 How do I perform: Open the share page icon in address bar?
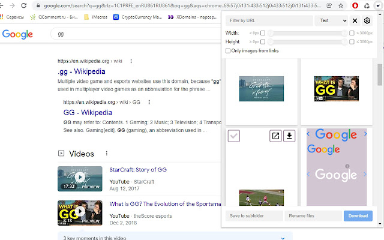[329, 5]
